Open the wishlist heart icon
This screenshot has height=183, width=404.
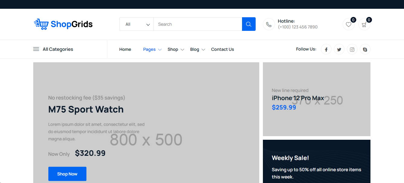click(348, 25)
